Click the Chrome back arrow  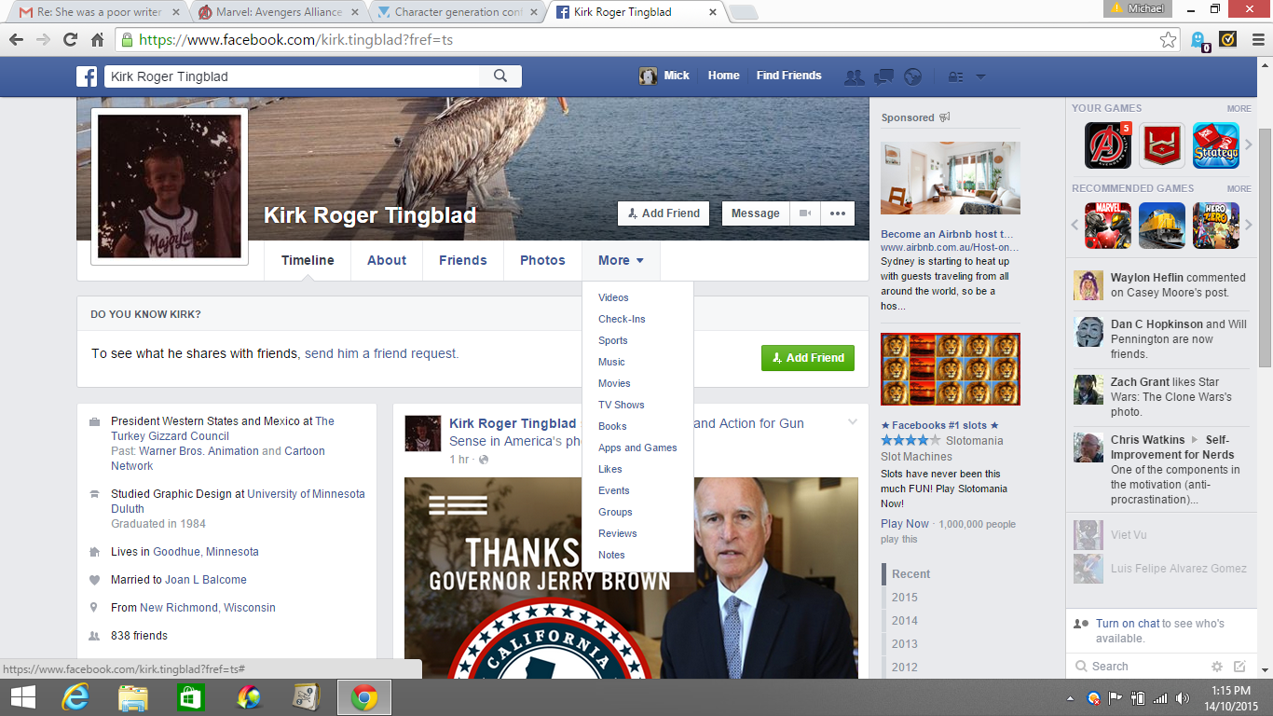pos(17,40)
